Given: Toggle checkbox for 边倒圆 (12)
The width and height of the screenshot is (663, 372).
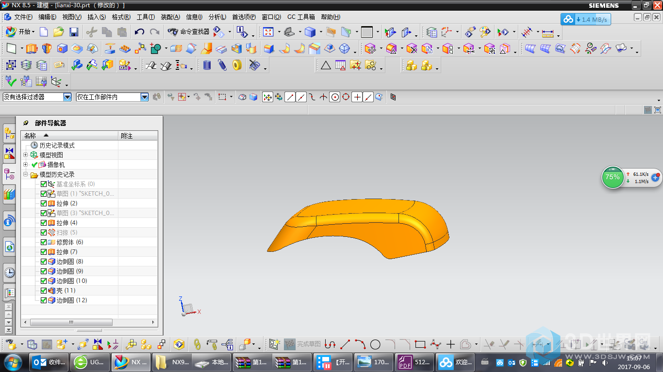Looking at the screenshot, I should tap(44, 300).
